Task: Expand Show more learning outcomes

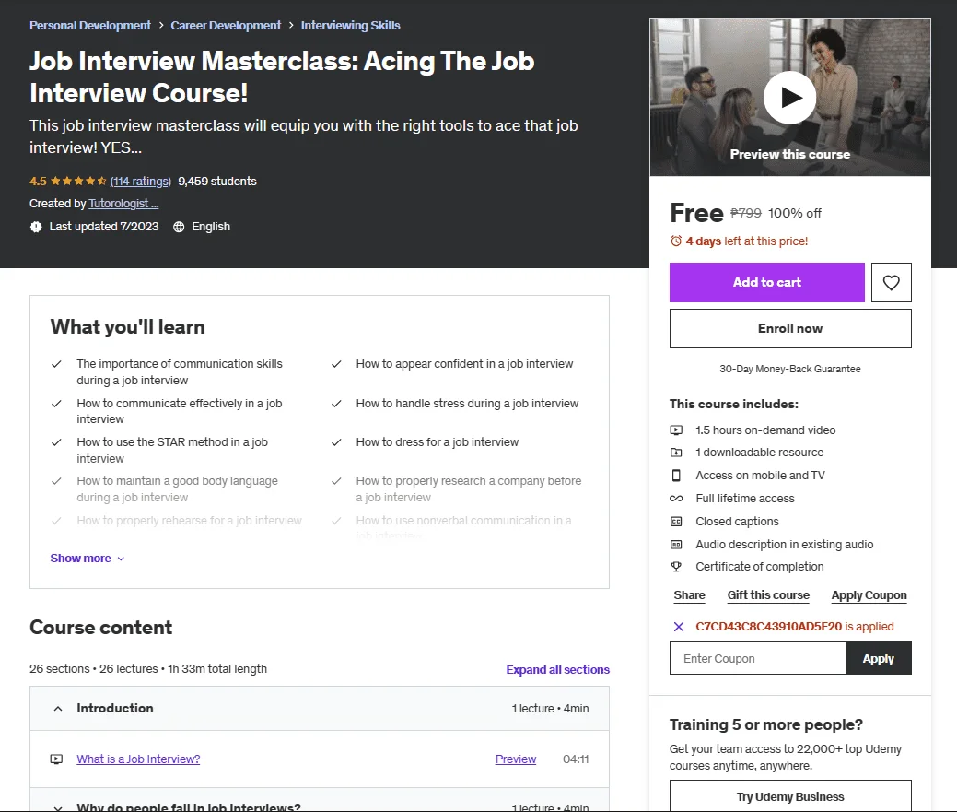Action: [x=88, y=559]
